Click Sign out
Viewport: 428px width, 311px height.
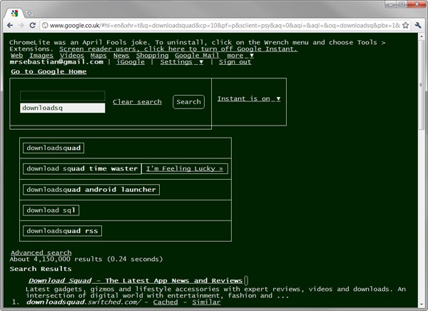point(235,62)
